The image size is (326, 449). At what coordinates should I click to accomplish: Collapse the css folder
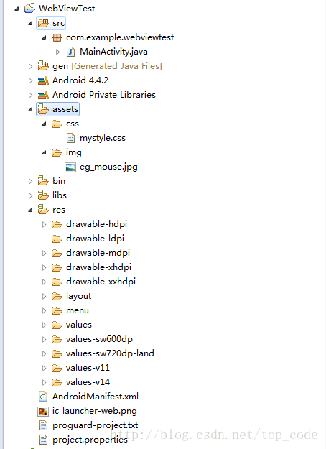pyautogui.click(x=44, y=124)
